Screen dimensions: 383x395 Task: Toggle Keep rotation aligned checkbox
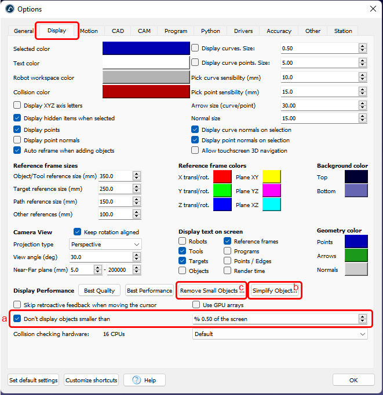click(78, 232)
